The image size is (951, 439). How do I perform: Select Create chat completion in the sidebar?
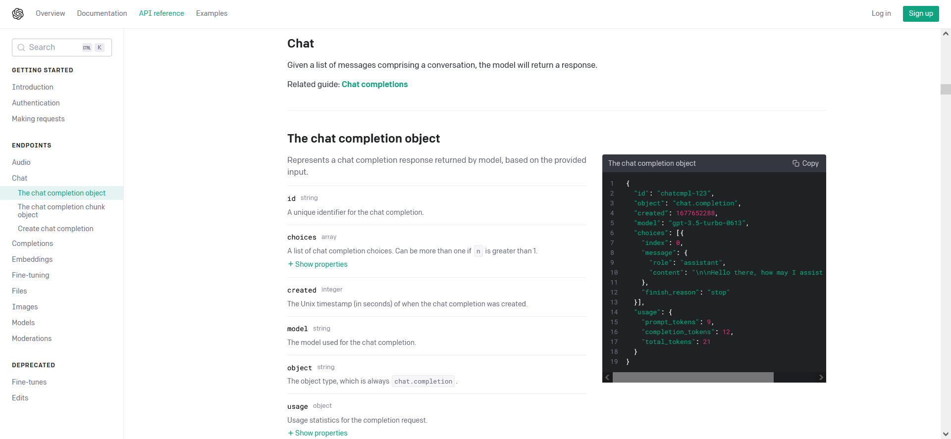55,229
